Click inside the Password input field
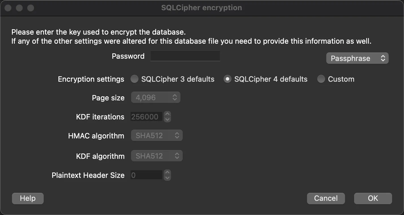Viewport: 404px width, 215px height. pos(185,56)
